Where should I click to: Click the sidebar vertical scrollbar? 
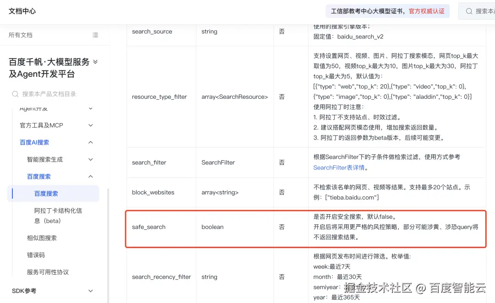108,246
